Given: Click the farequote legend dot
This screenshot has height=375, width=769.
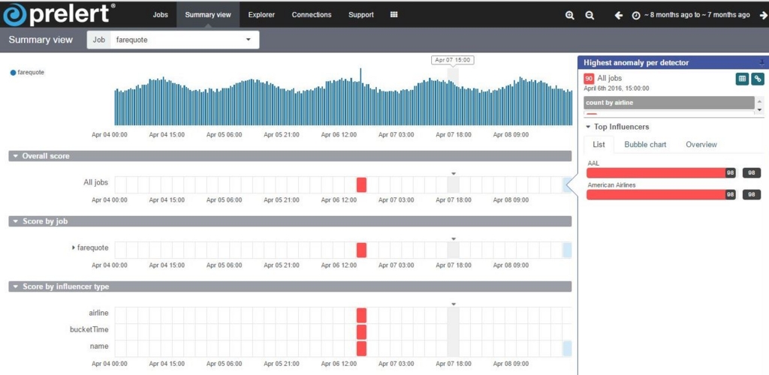Looking at the screenshot, I should 14,73.
